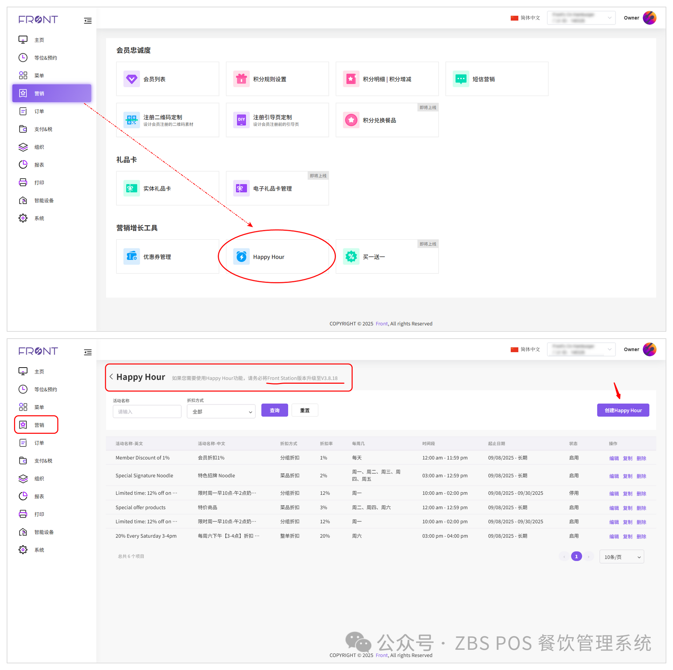Select 订单 in the top sidebar menu

(39, 111)
